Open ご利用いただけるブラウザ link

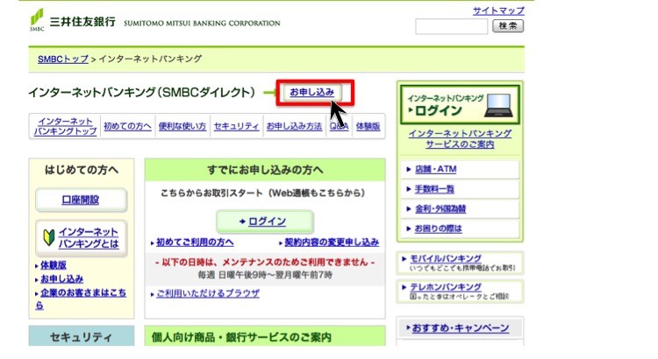click(x=208, y=293)
